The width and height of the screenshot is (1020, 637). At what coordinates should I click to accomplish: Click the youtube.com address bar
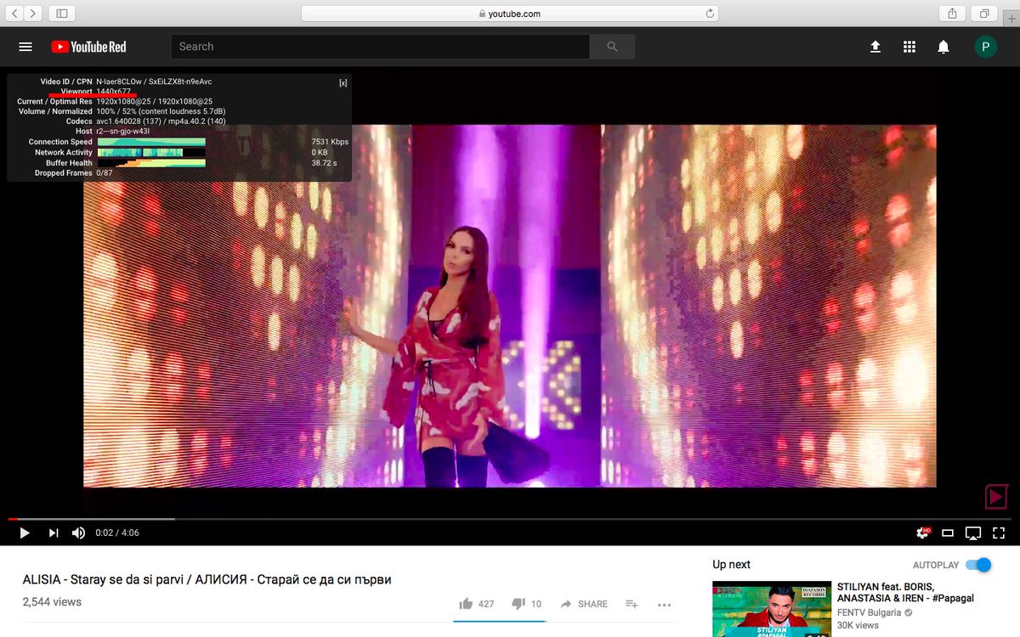[510, 14]
